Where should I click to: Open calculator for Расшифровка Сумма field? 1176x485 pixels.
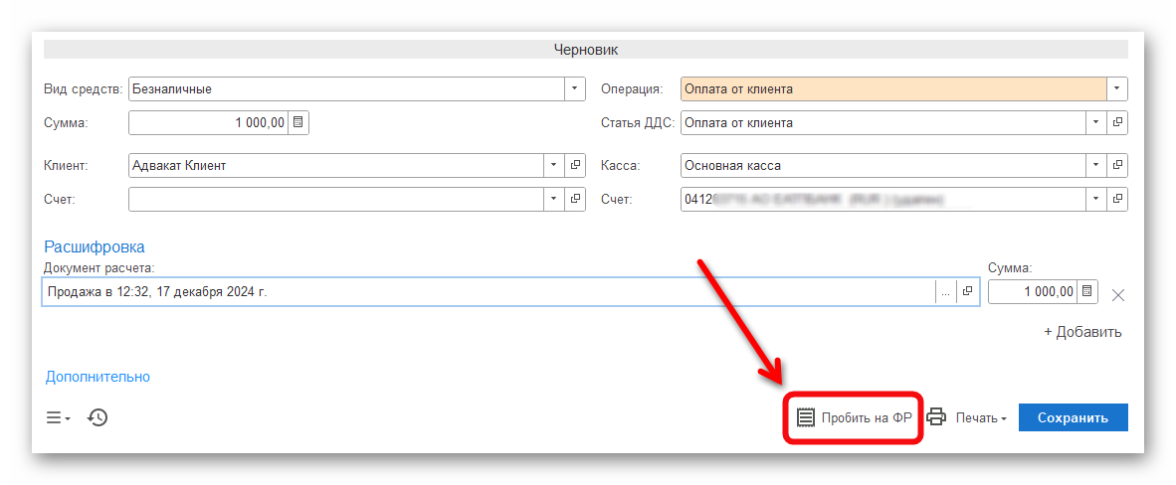1087,292
